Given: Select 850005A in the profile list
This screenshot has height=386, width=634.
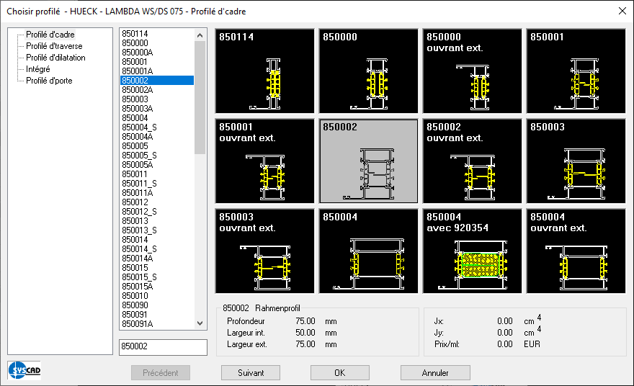Looking at the screenshot, I should [157, 164].
